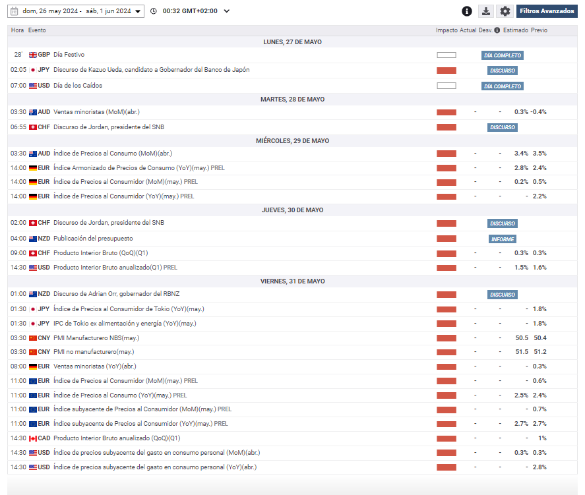This screenshot has width=585, height=495.
Task: Click the red impact bar for PMI no manufacturero
Action: pos(446,352)
